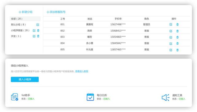Click the 操作 column header
The width and height of the screenshot is (197, 112).
(x=174, y=19)
